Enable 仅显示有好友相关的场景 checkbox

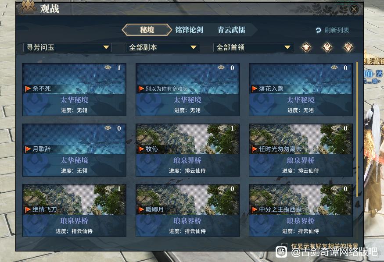point(284,245)
